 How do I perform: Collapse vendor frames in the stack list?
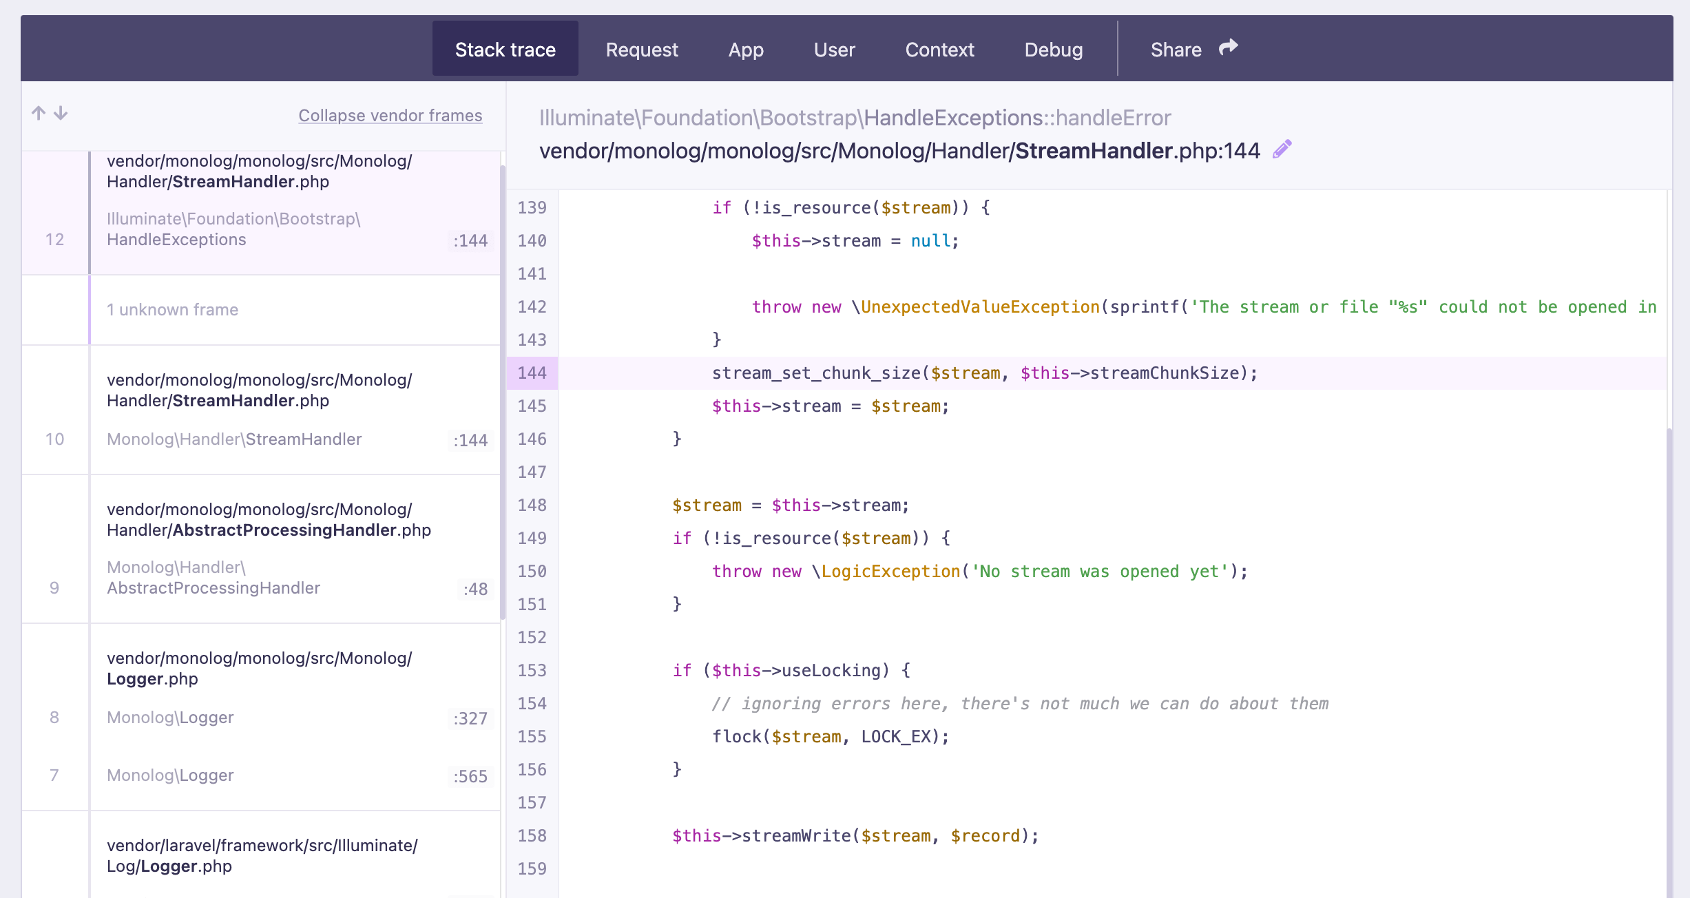[x=390, y=115]
